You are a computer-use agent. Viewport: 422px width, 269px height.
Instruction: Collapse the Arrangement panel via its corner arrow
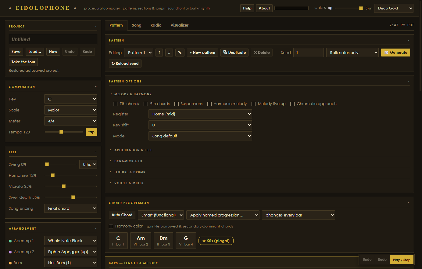[x=96, y=228]
